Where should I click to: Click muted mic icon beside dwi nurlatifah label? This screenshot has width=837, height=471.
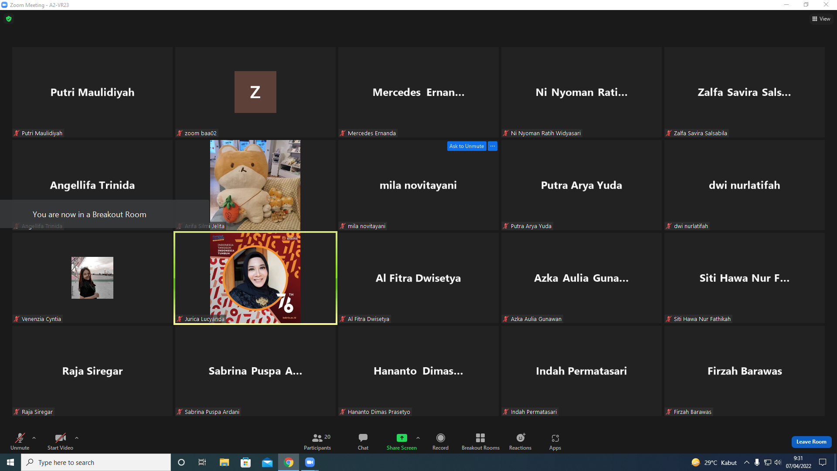tap(669, 226)
